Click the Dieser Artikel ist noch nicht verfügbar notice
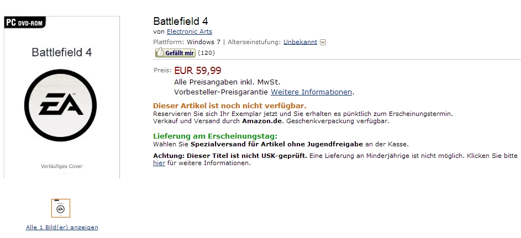 230,106
